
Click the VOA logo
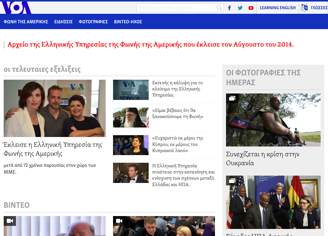(x=16, y=8)
